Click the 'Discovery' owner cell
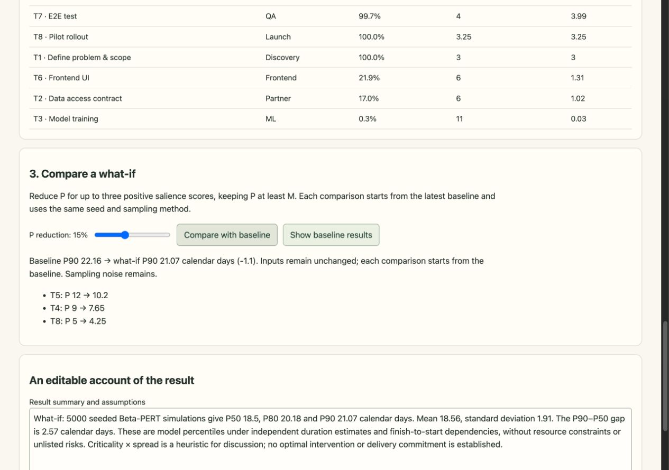 (282, 58)
